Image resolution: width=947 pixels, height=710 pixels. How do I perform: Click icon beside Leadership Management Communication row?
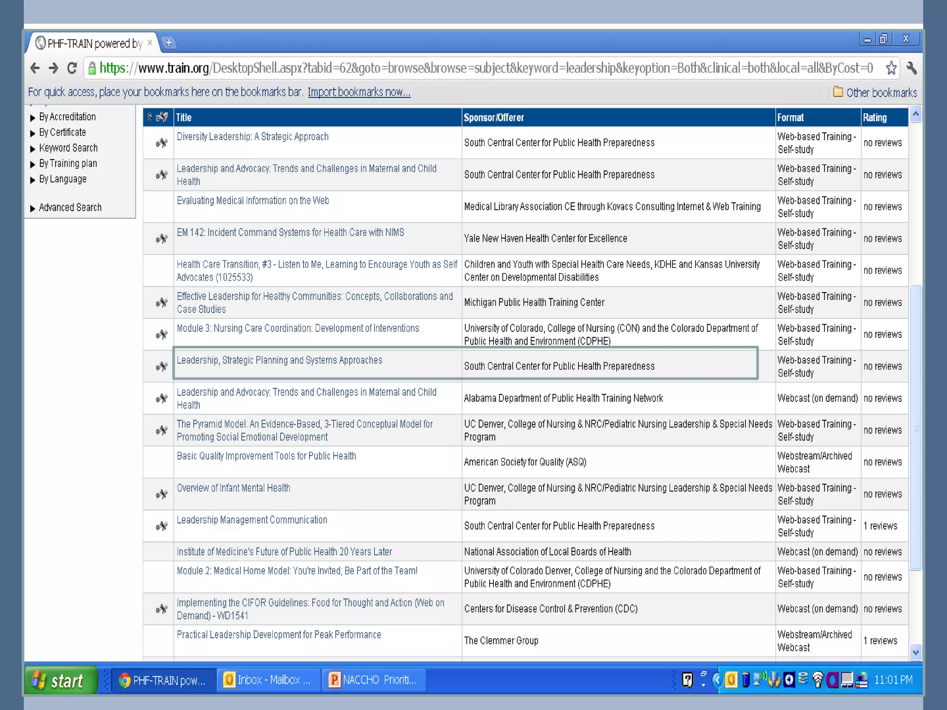point(161,526)
